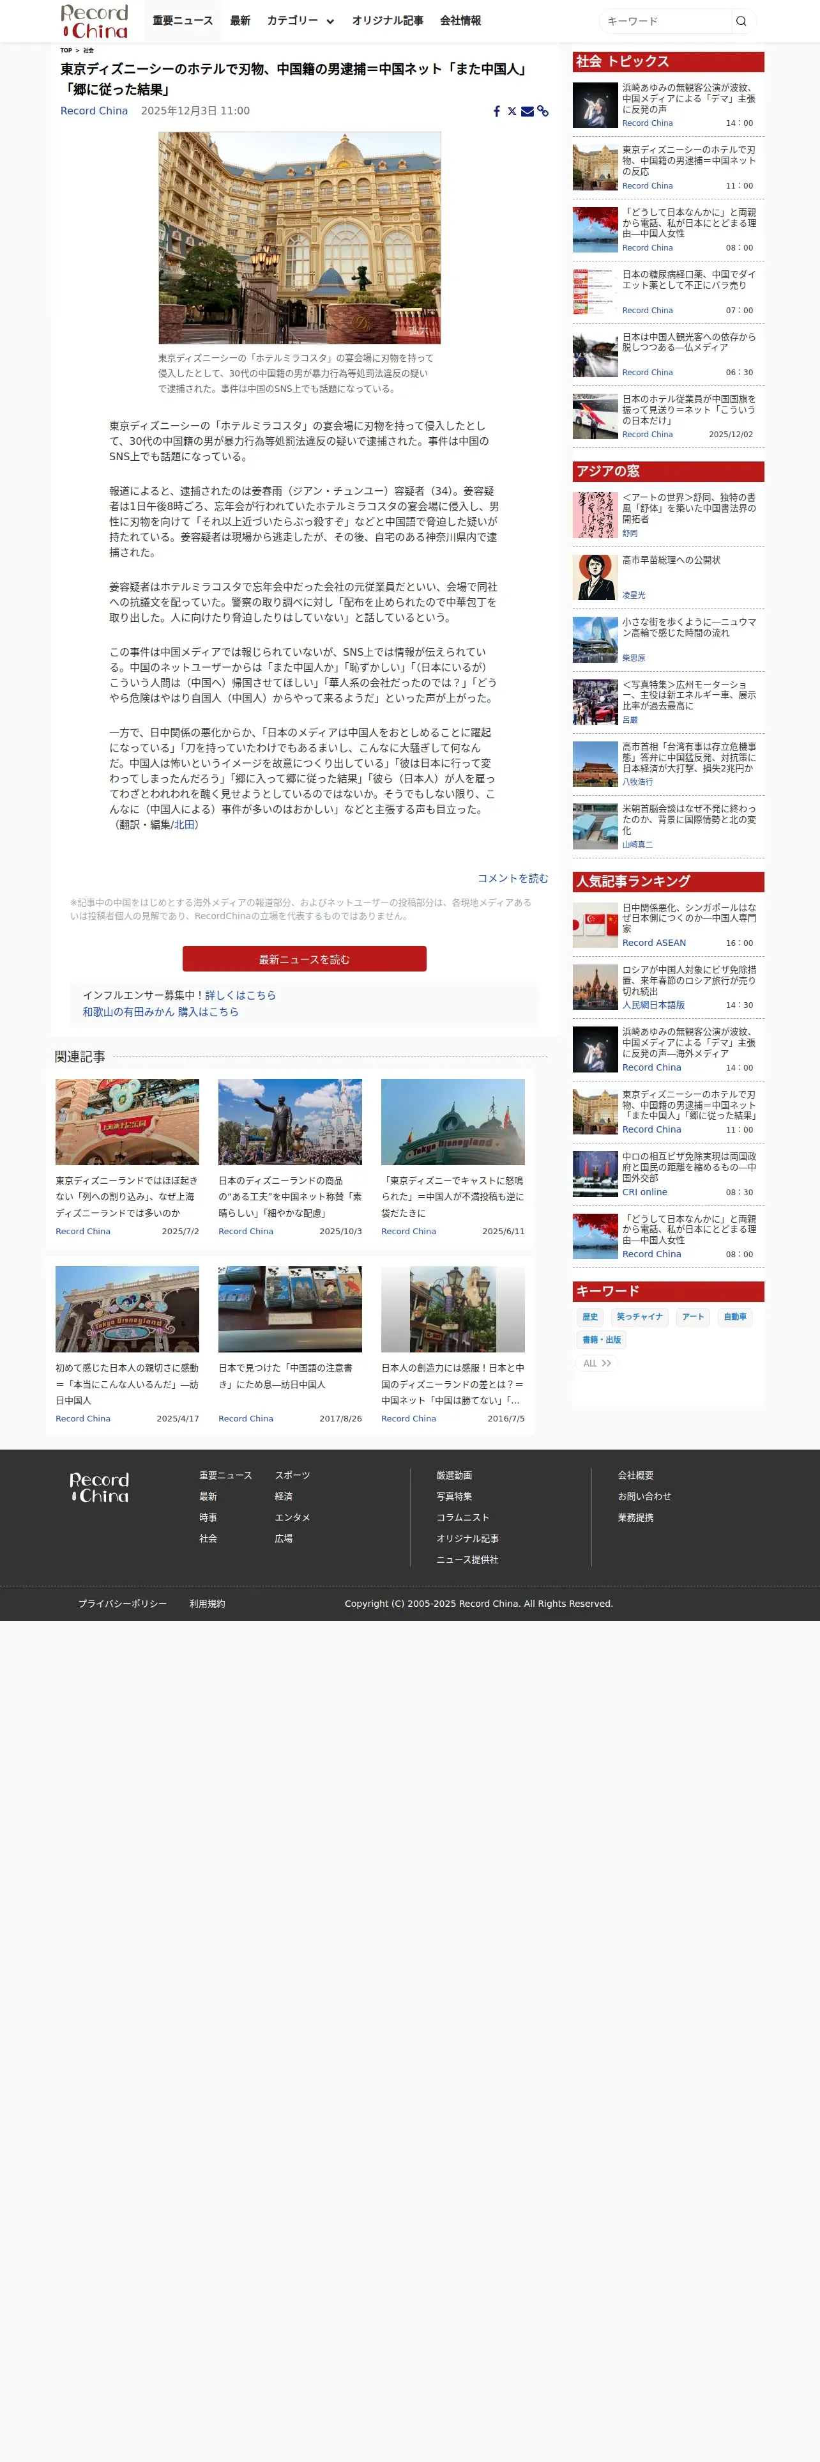This screenshot has width=820, height=2462.
Task: Select the 歴史 keyword tag
Action: pyautogui.click(x=590, y=1317)
